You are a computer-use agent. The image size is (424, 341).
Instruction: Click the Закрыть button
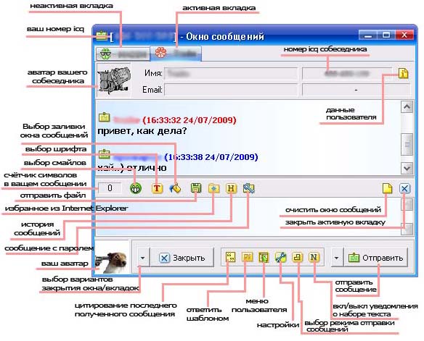pos(182,258)
